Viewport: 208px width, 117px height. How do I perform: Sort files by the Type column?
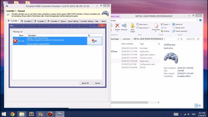point(142,44)
